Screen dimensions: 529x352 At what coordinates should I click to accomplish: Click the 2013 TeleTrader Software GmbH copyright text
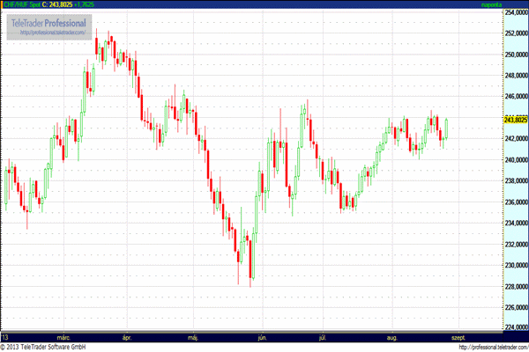53,347
